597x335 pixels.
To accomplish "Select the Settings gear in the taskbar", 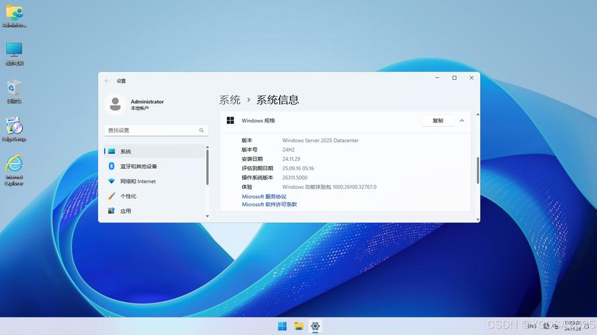I will [315, 326].
